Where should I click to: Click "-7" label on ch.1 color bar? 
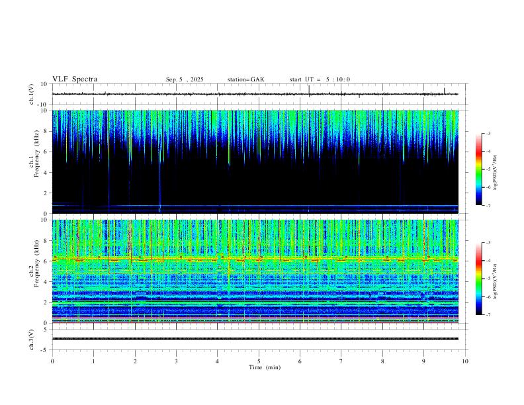click(x=488, y=206)
